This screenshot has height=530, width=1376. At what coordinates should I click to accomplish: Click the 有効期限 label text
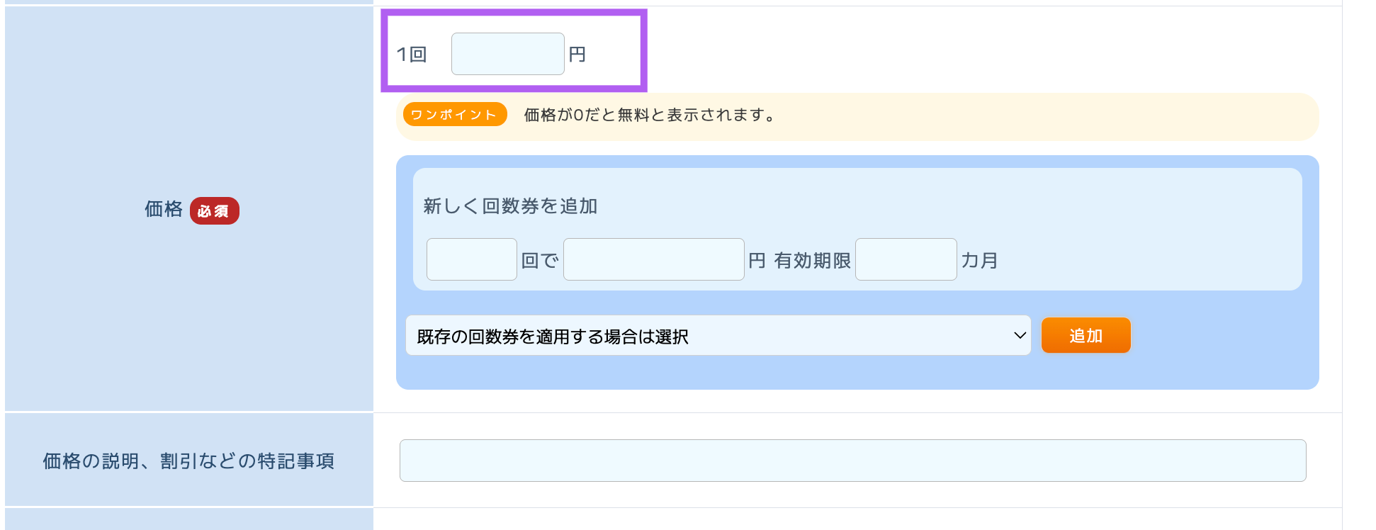click(812, 261)
